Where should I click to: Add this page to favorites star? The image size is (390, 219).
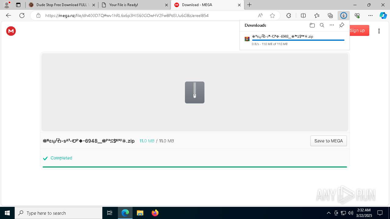coord(272,16)
